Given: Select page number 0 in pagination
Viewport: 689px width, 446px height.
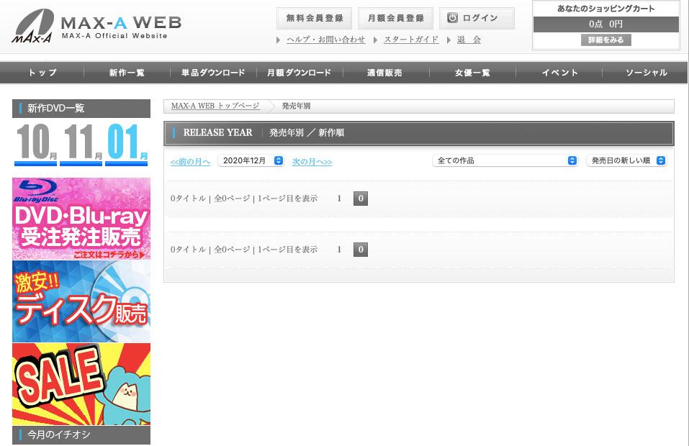Looking at the screenshot, I should tap(360, 198).
